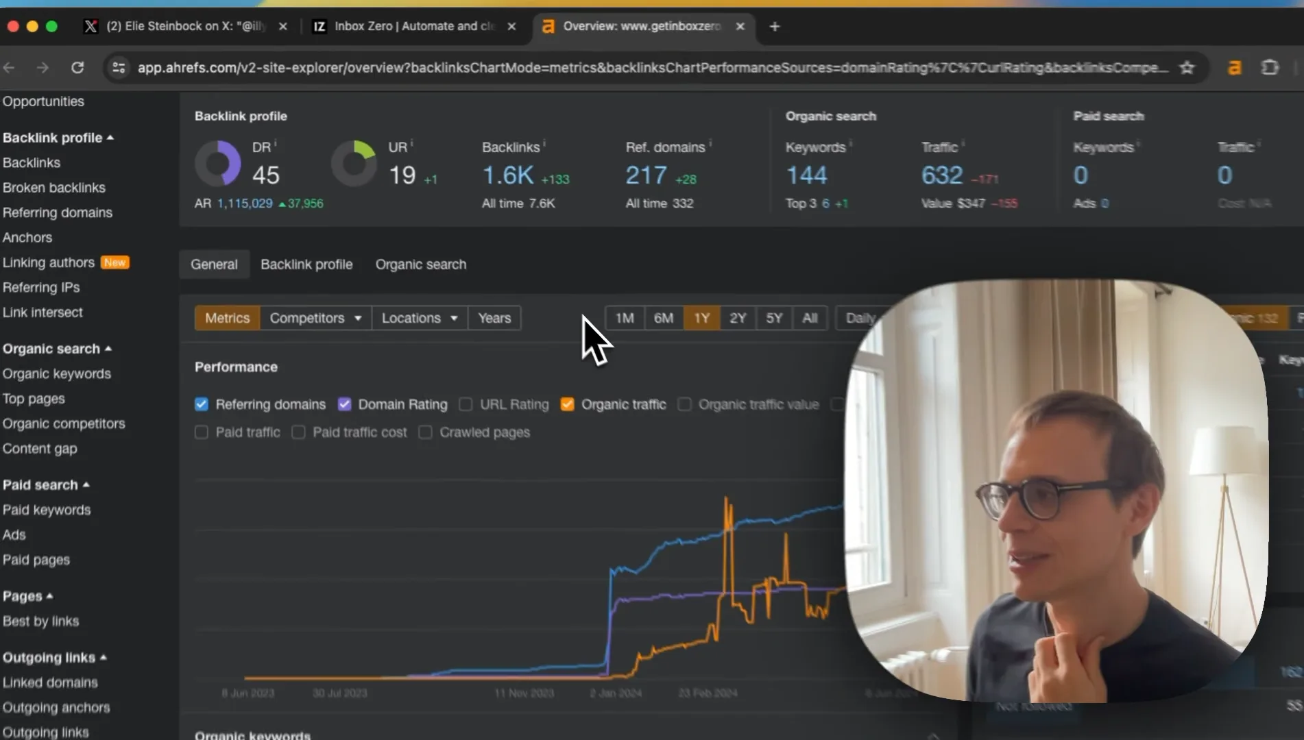1304x740 pixels.
Task: Go back with the browser back arrow
Action: coord(9,67)
